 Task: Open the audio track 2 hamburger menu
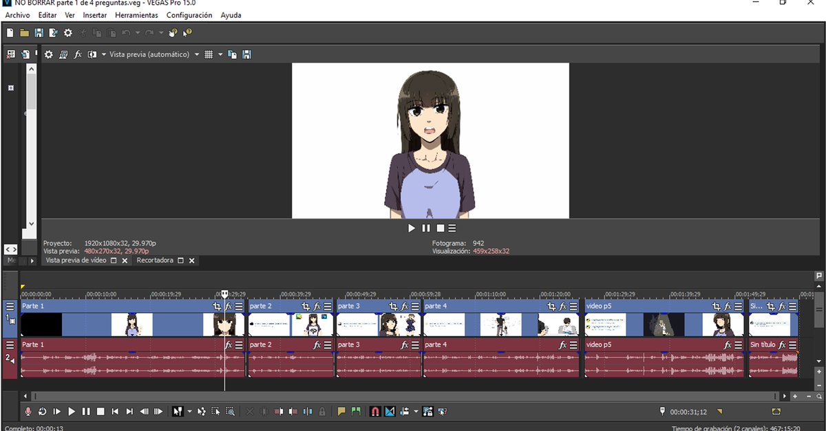pyautogui.click(x=10, y=345)
